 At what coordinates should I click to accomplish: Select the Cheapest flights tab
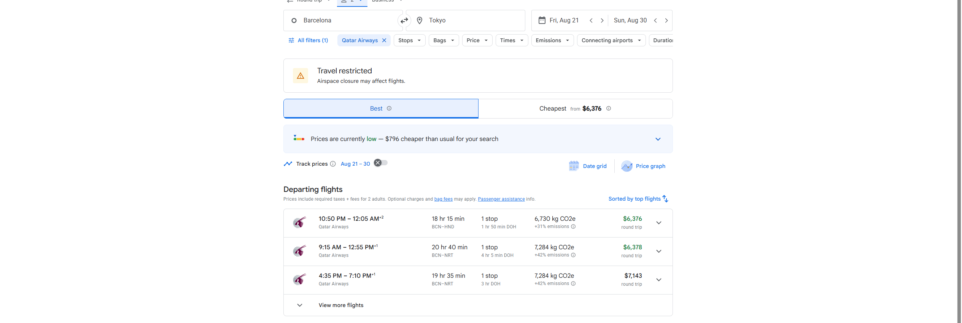576,109
